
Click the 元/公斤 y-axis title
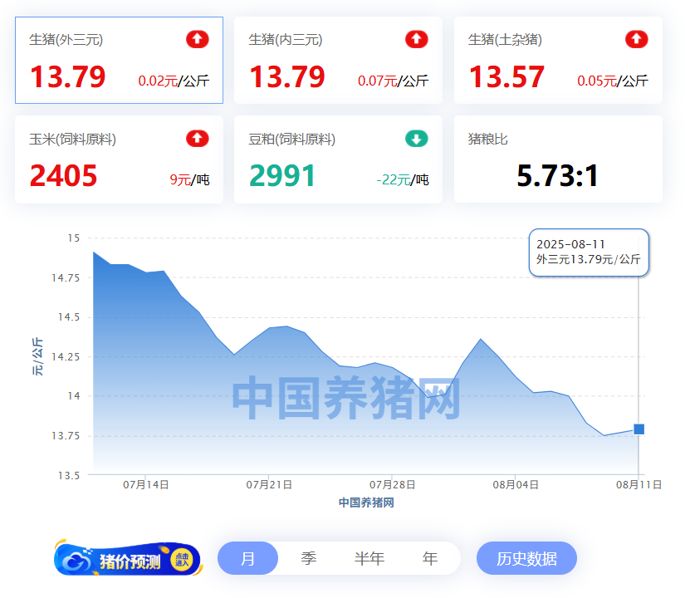coord(37,356)
